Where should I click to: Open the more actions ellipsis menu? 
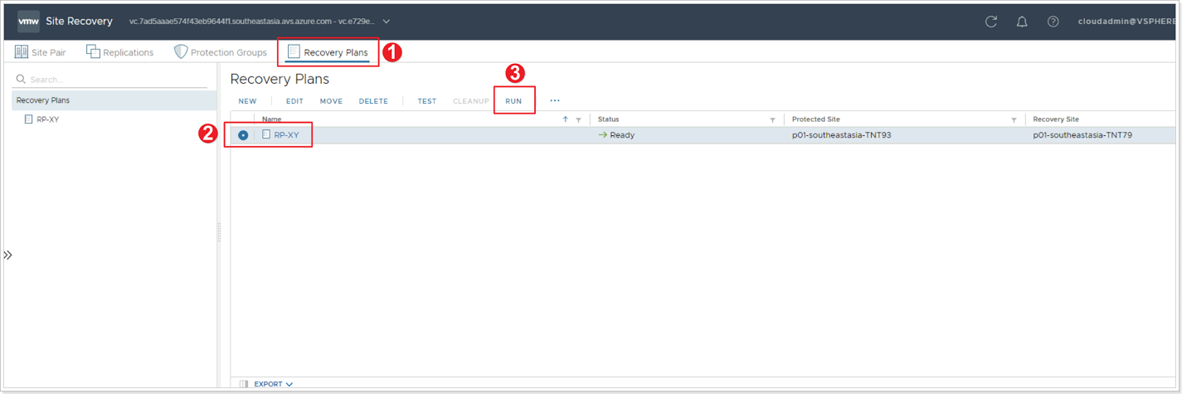[x=555, y=101]
